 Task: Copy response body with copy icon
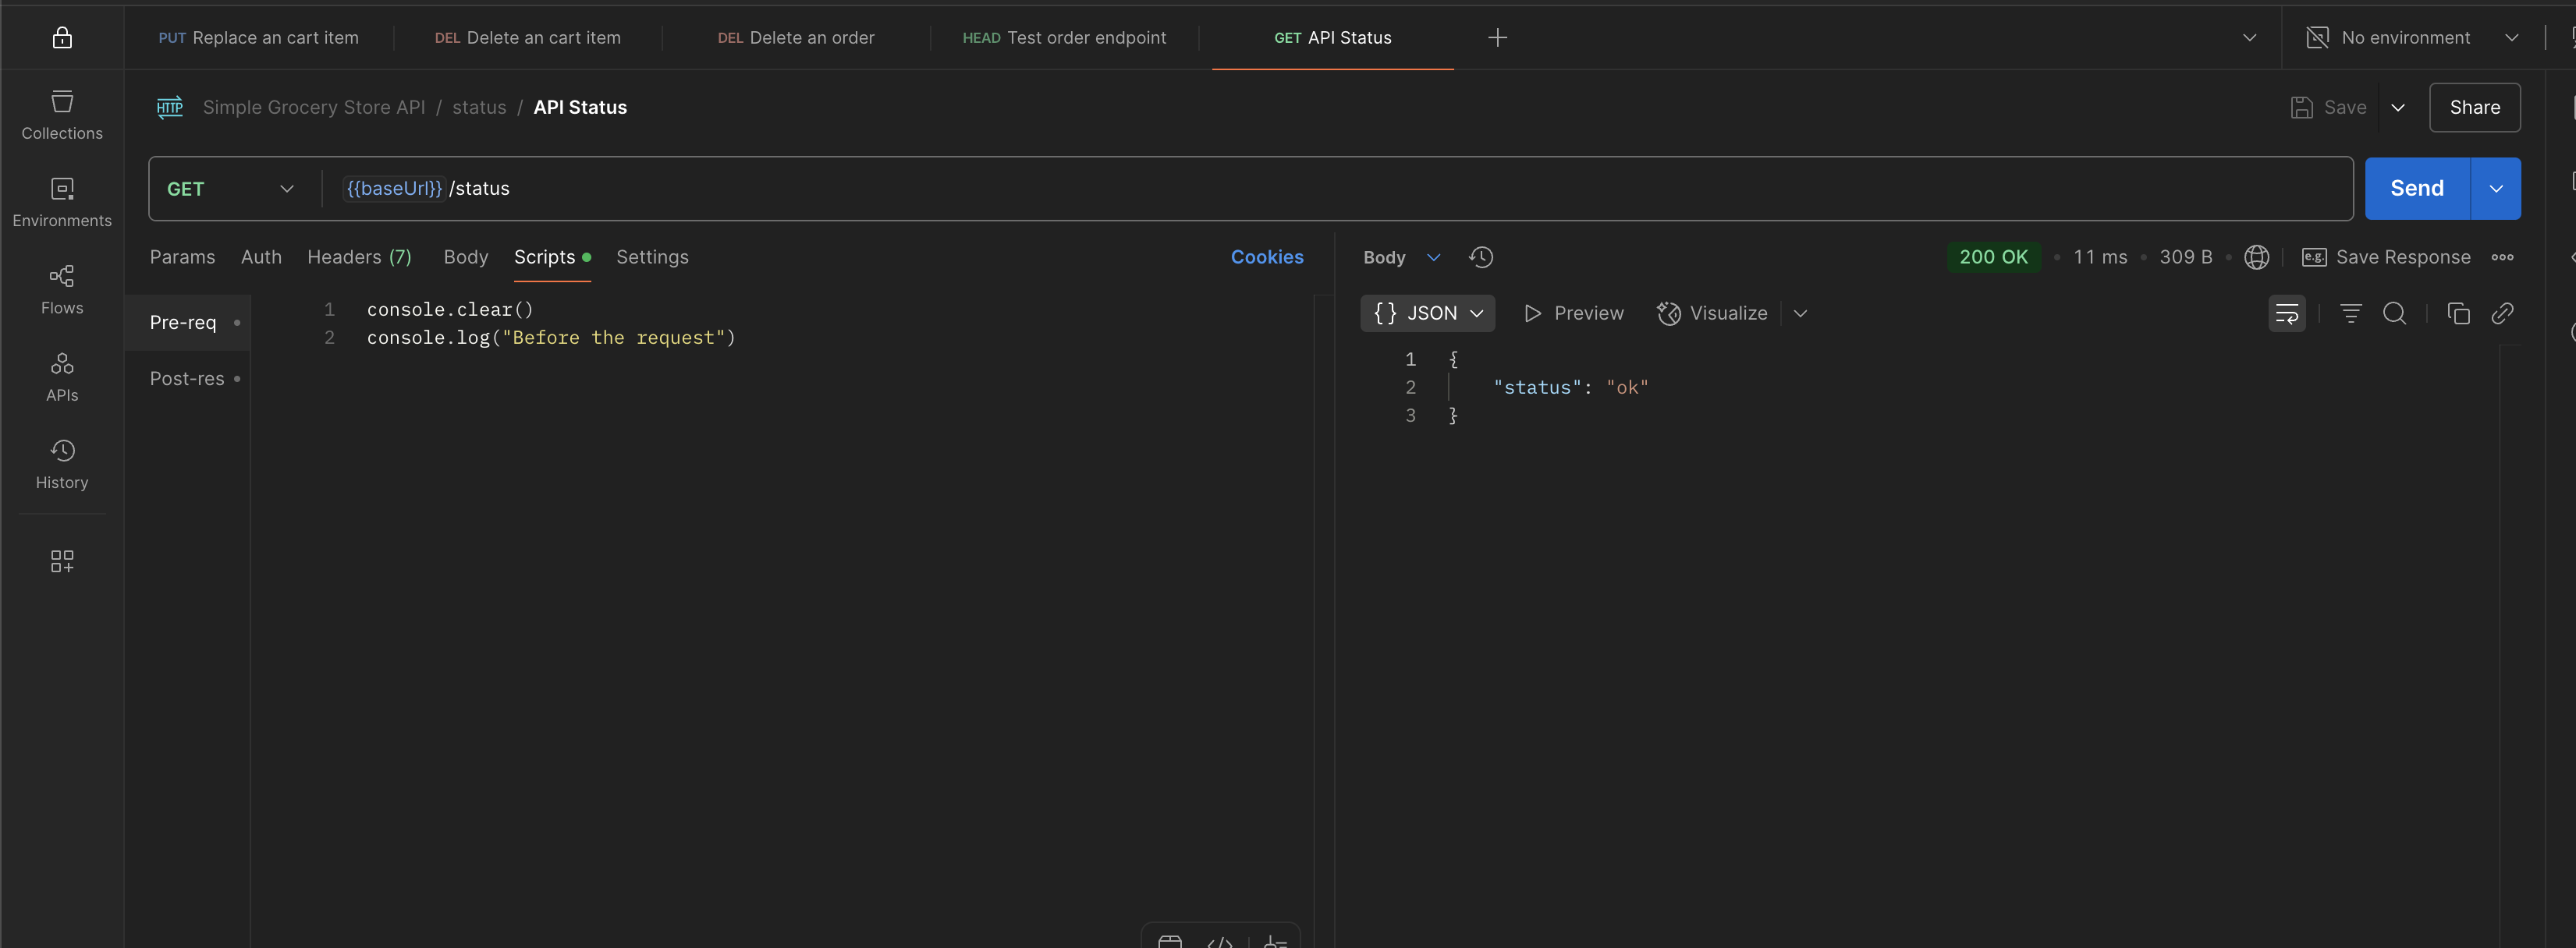[2458, 313]
